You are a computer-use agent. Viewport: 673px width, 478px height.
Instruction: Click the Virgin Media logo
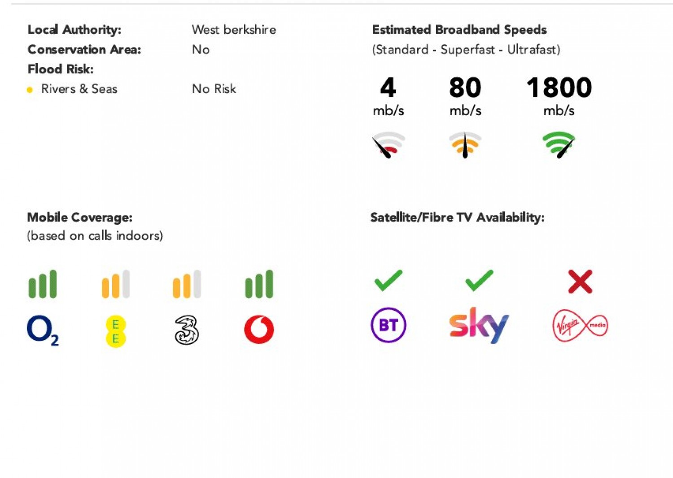580,326
